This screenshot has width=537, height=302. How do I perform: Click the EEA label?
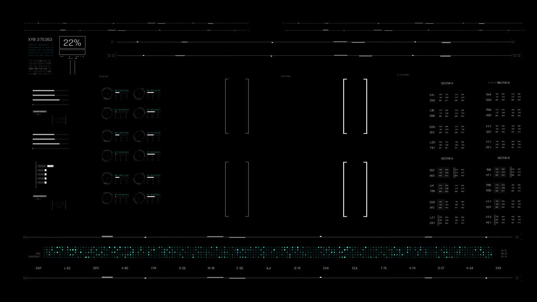click(355, 268)
